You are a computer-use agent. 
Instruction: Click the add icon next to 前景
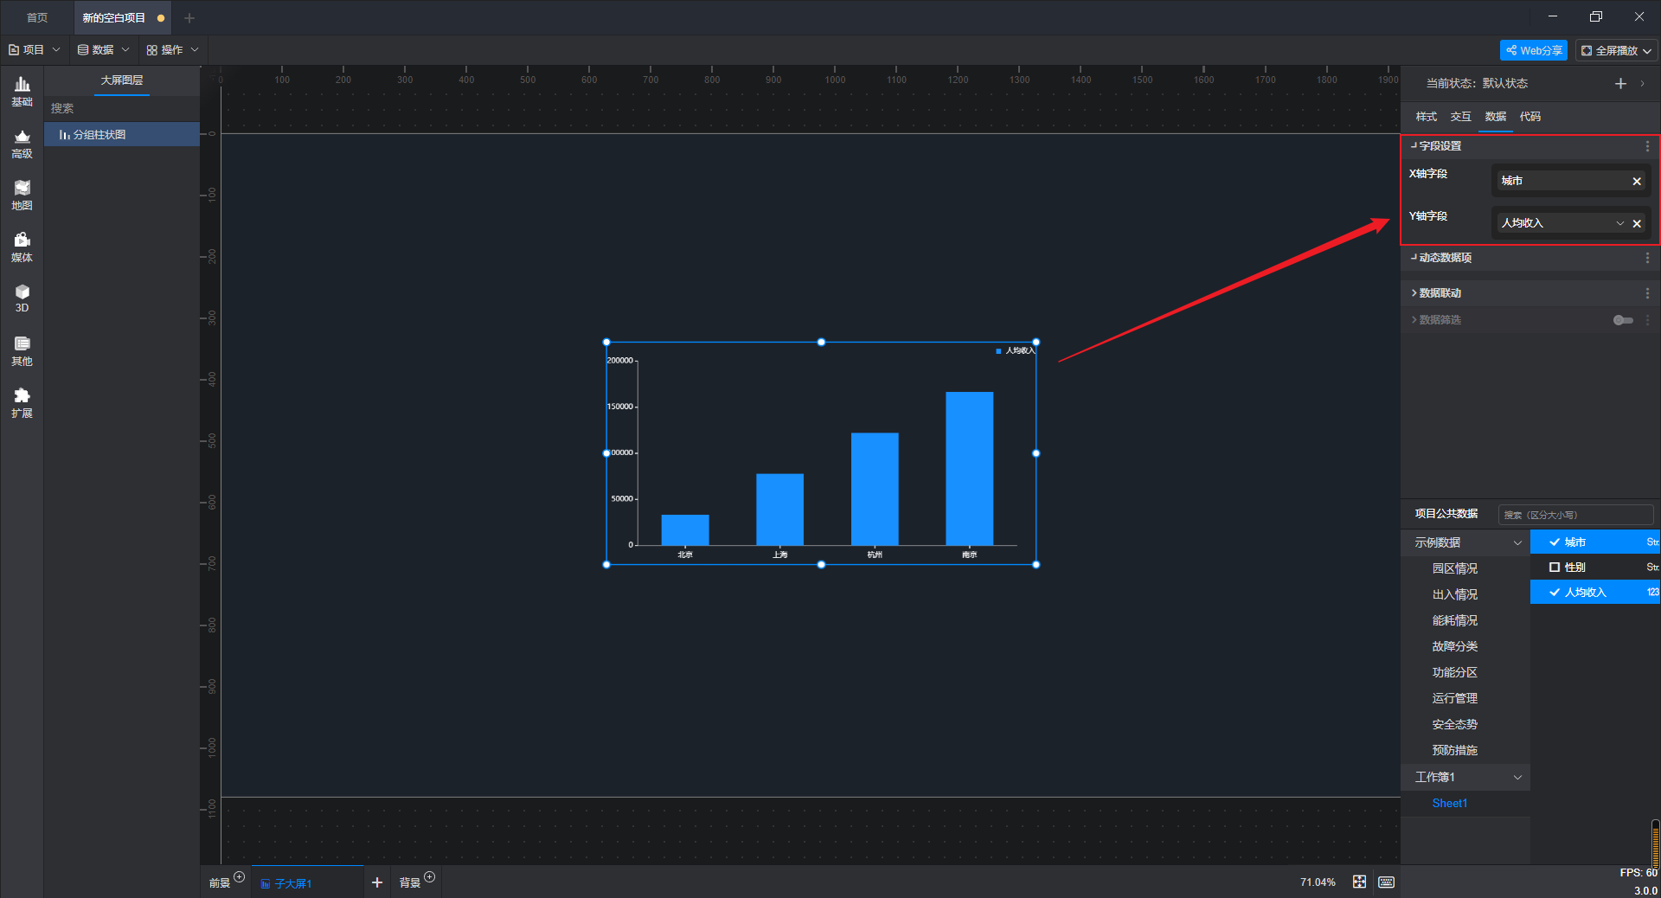(x=240, y=876)
